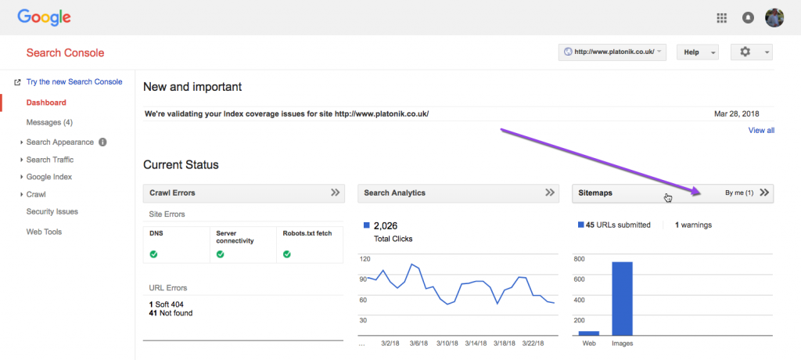The image size is (801, 360).
Task: Click the Google logo
Action: [x=44, y=17]
